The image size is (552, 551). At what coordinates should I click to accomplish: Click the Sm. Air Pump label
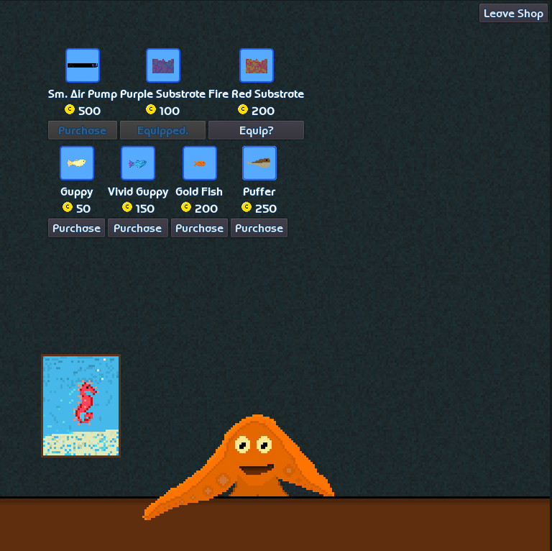[x=83, y=94]
